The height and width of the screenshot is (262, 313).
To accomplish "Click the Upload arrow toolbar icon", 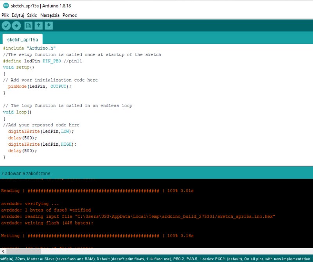I will pos(16,26).
